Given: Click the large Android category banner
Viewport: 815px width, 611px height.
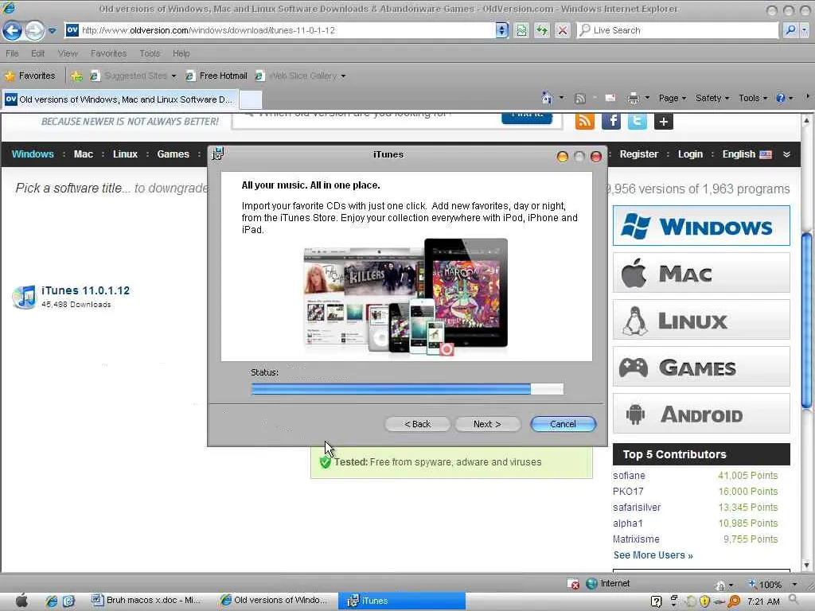Looking at the screenshot, I should [x=701, y=414].
